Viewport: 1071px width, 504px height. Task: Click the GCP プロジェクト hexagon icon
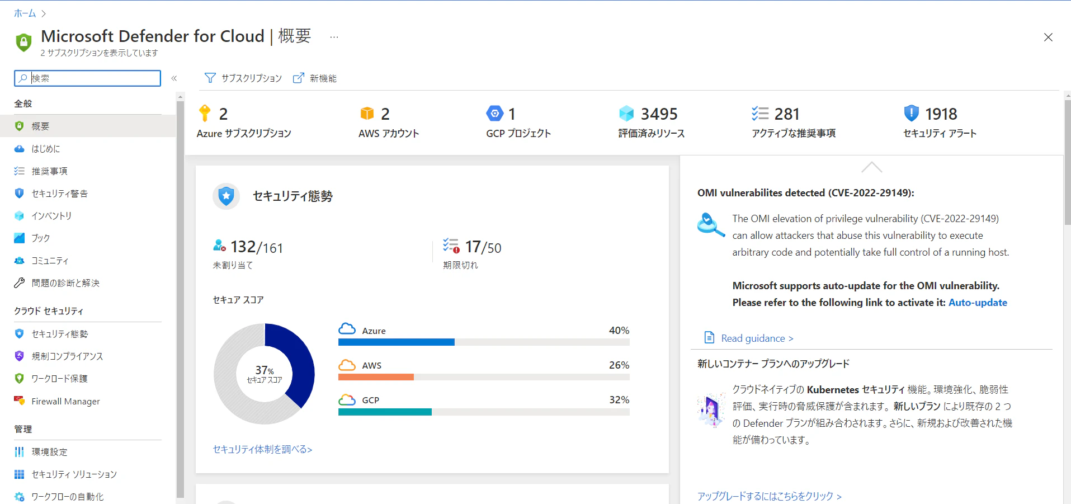click(x=495, y=114)
